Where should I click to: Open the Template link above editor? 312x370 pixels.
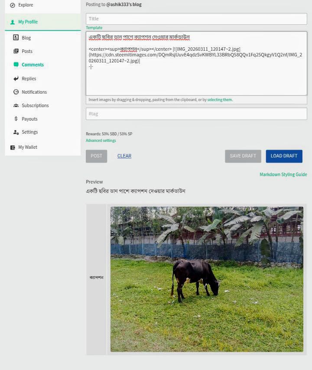coord(94,28)
